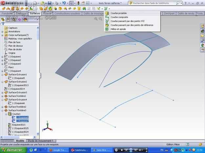
Task: Open the PropertyManager panel tab
Action: pos(9,20)
